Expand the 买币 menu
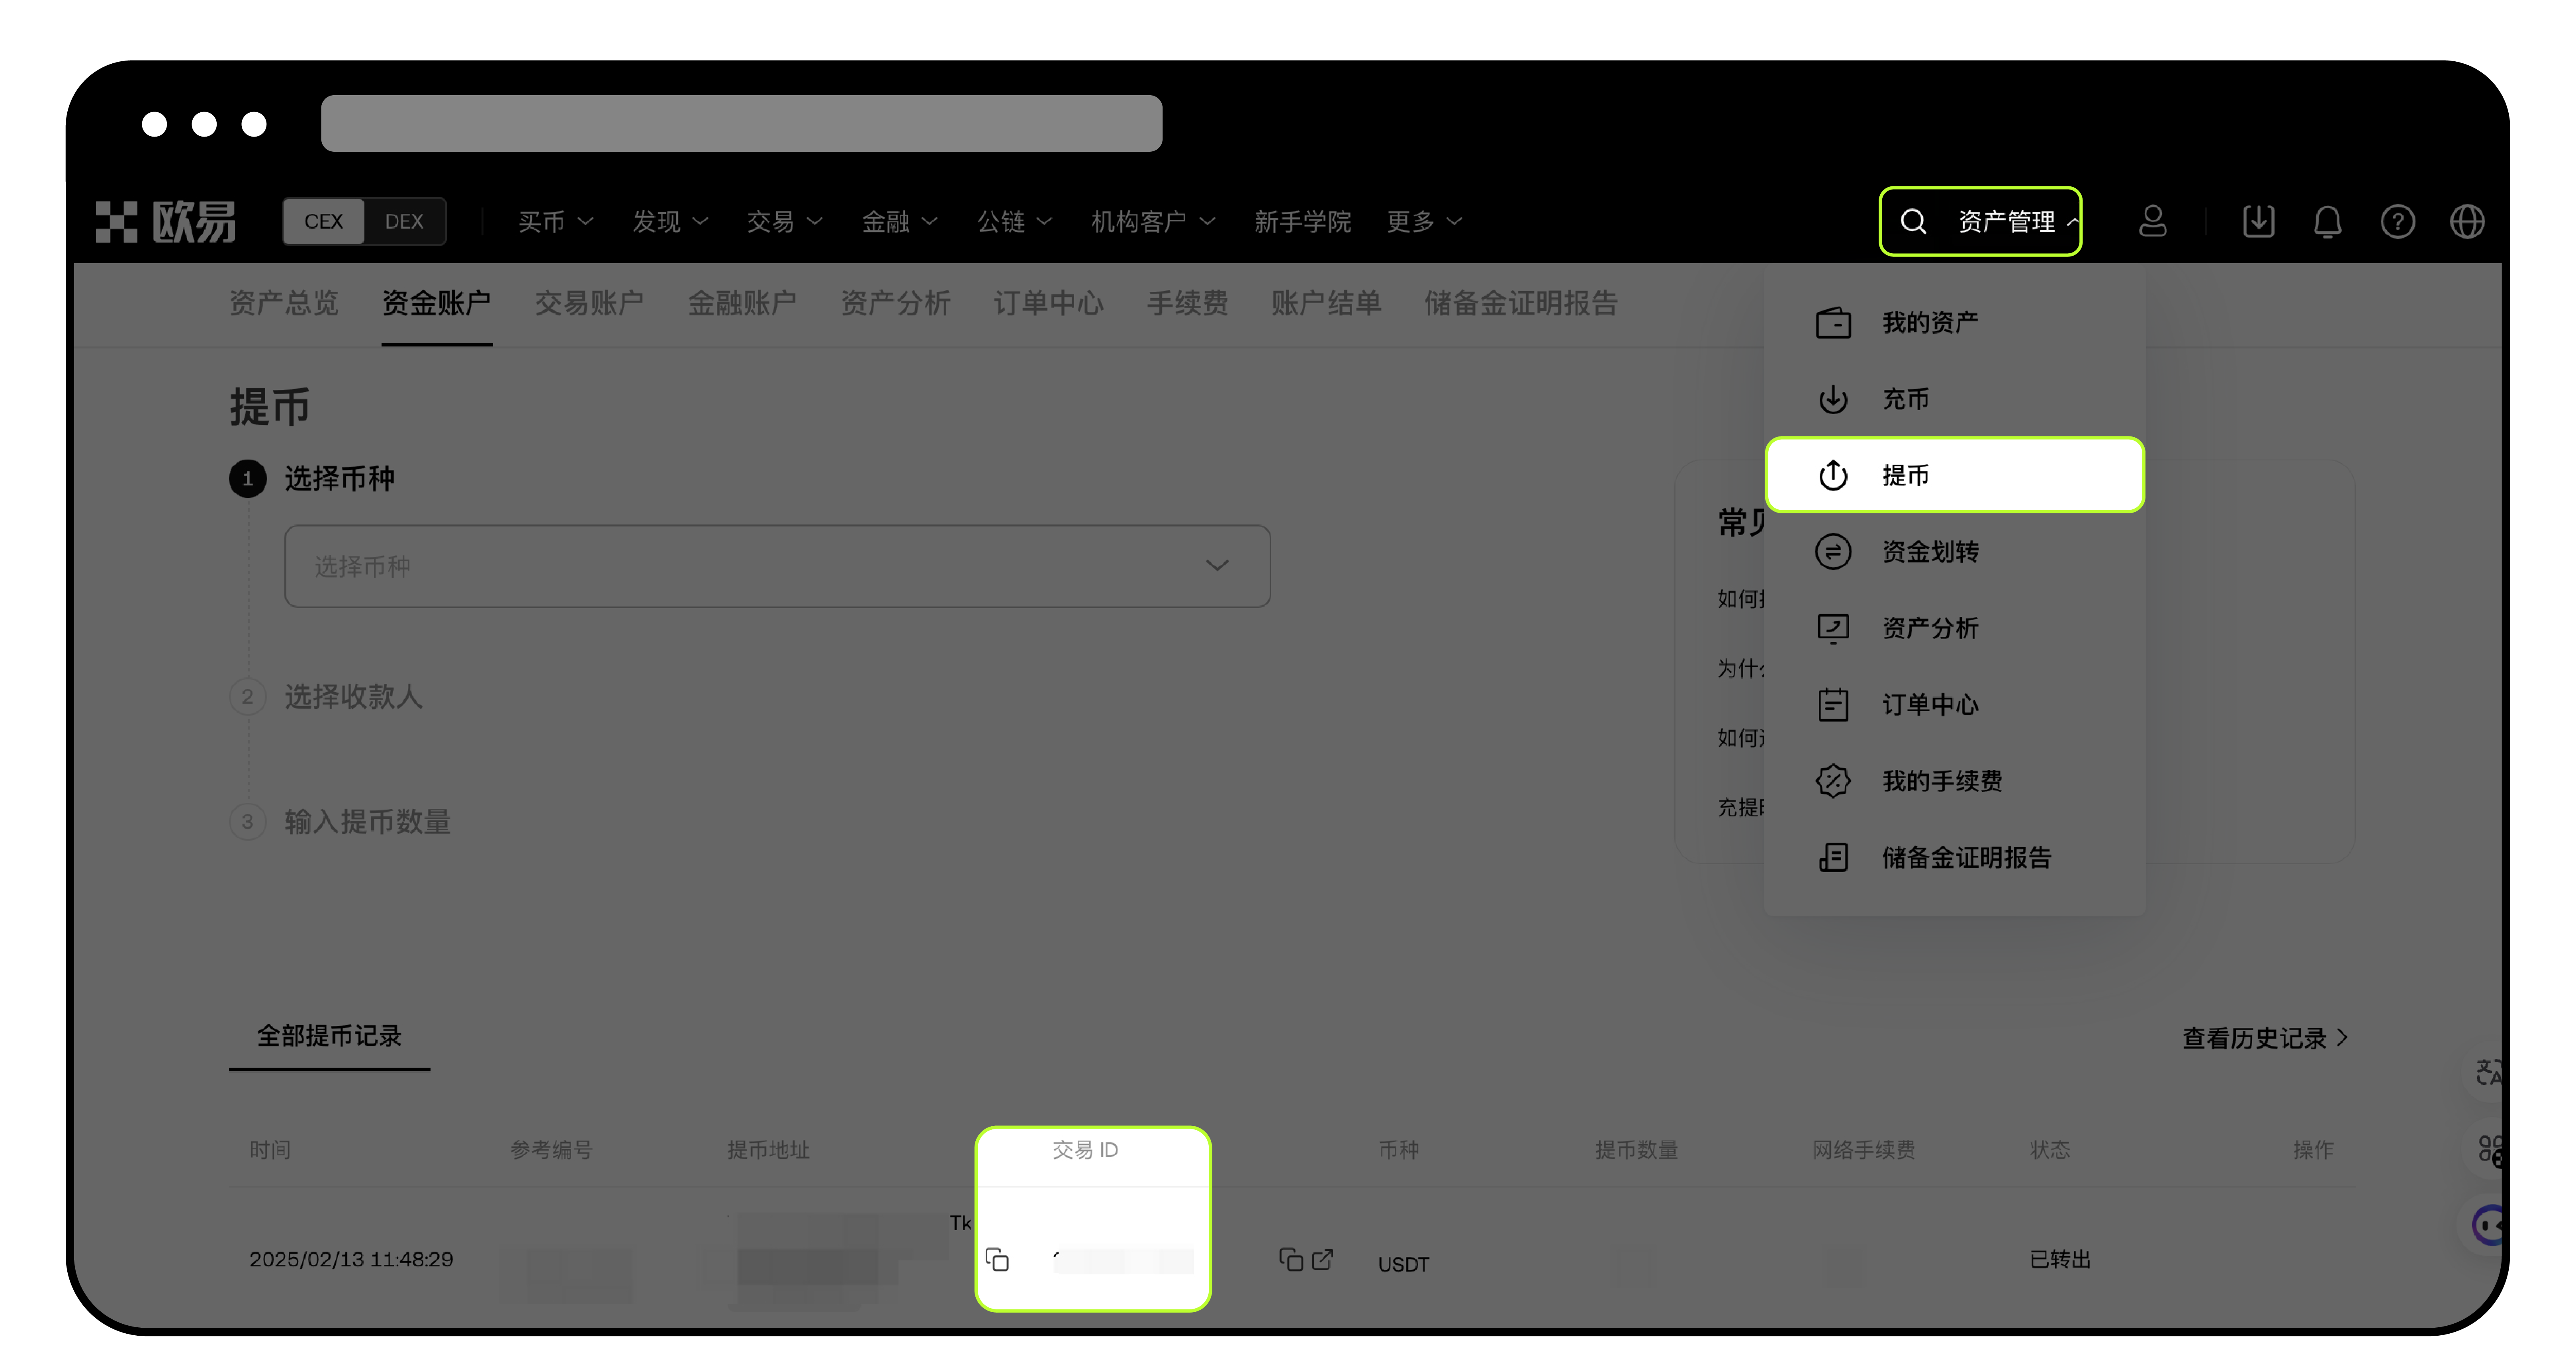Screen dimensions: 2576x1354 click(555, 221)
